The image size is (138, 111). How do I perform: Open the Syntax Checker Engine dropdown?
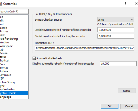(116, 20)
